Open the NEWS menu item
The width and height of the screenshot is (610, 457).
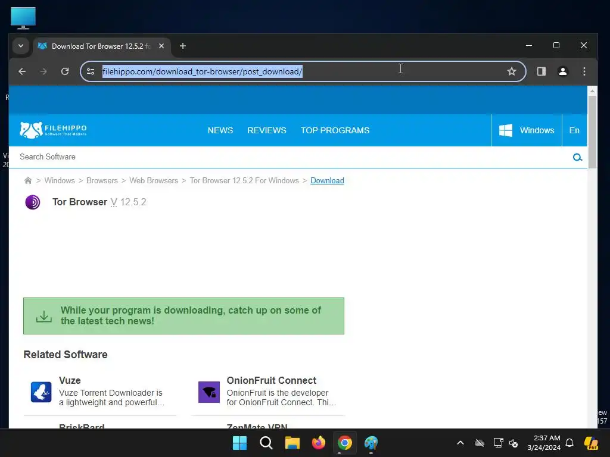click(220, 130)
